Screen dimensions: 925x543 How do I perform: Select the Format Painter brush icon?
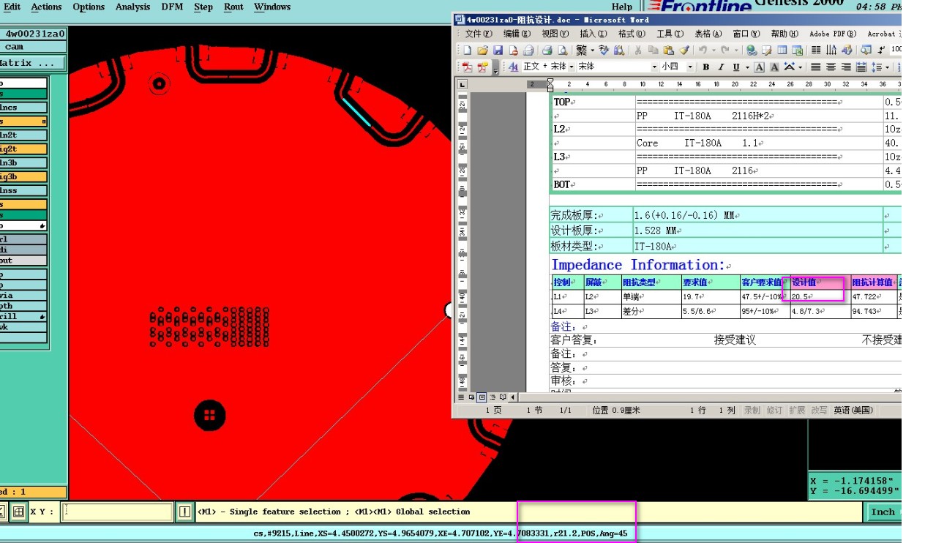pyautogui.click(x=684, y=50)
